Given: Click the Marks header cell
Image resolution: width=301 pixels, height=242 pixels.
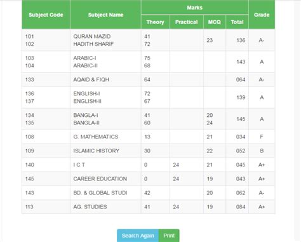Looking at the screenshot, I should [x=195, y=8].
